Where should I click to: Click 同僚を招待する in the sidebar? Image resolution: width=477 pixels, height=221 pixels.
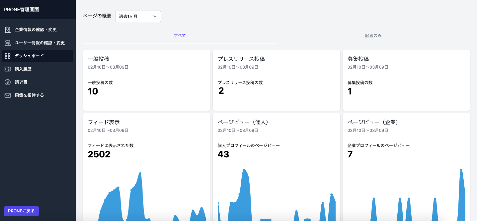point(29,95)
